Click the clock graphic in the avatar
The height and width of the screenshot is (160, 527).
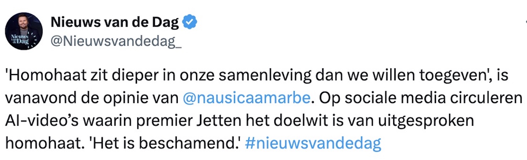point(33,39)
